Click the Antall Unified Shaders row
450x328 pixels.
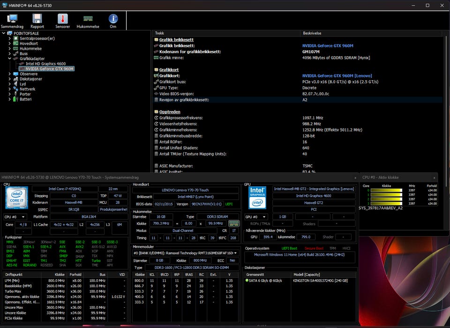tap(298, 148)
